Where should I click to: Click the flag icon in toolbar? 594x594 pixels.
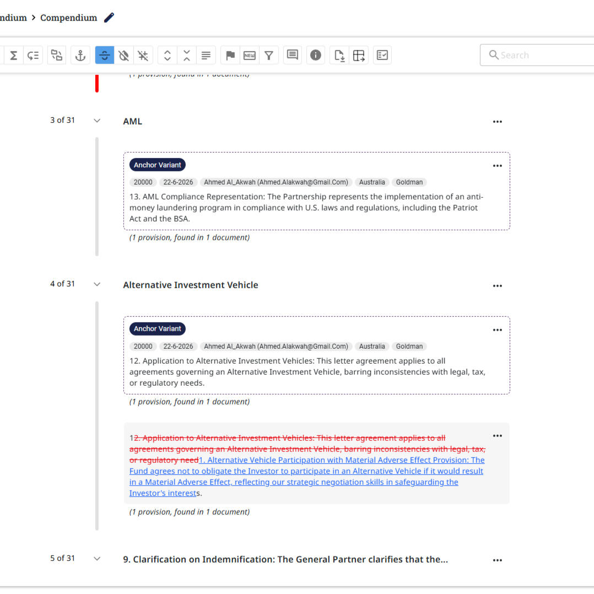click(230, 55)
